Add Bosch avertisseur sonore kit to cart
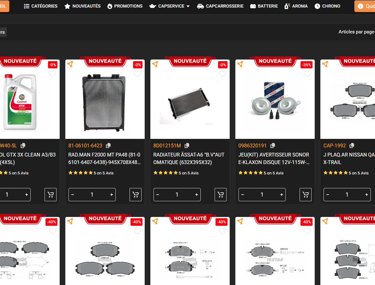Image resolution: width=375 pixels, height=285 pixels. click(x=306, y=195)
